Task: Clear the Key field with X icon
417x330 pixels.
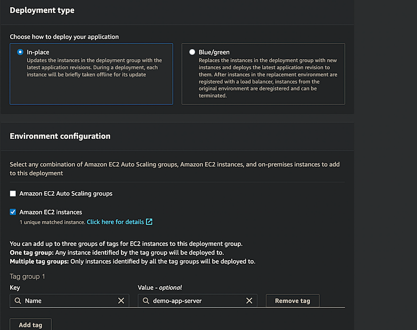Action: click(x=121, y=301)
